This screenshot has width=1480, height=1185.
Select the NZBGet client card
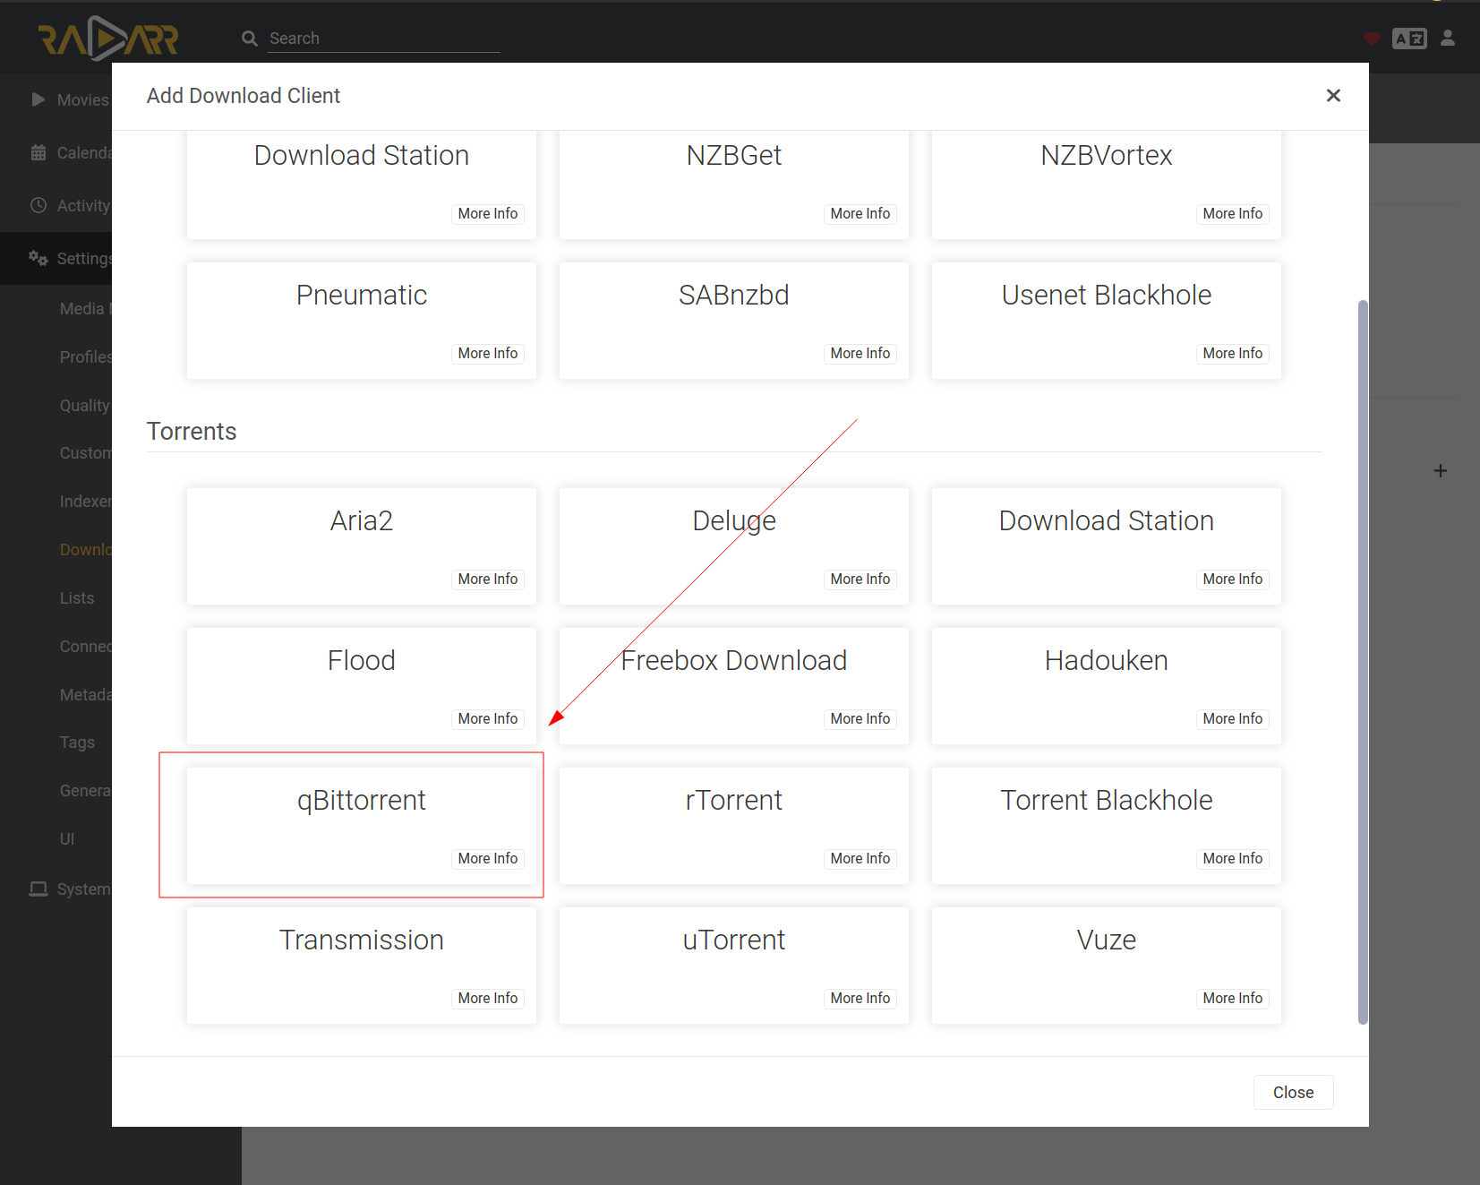tap(734, 185)
